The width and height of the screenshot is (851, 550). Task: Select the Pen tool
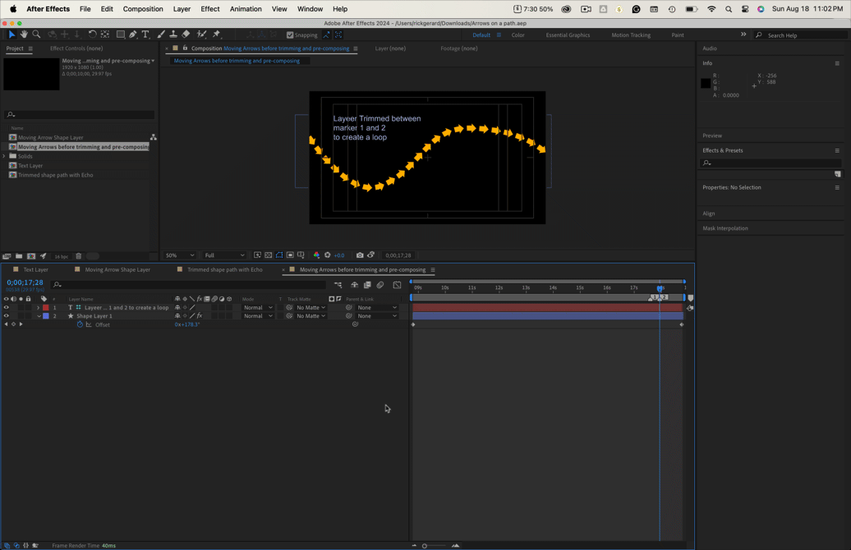[x=133, y=34]
